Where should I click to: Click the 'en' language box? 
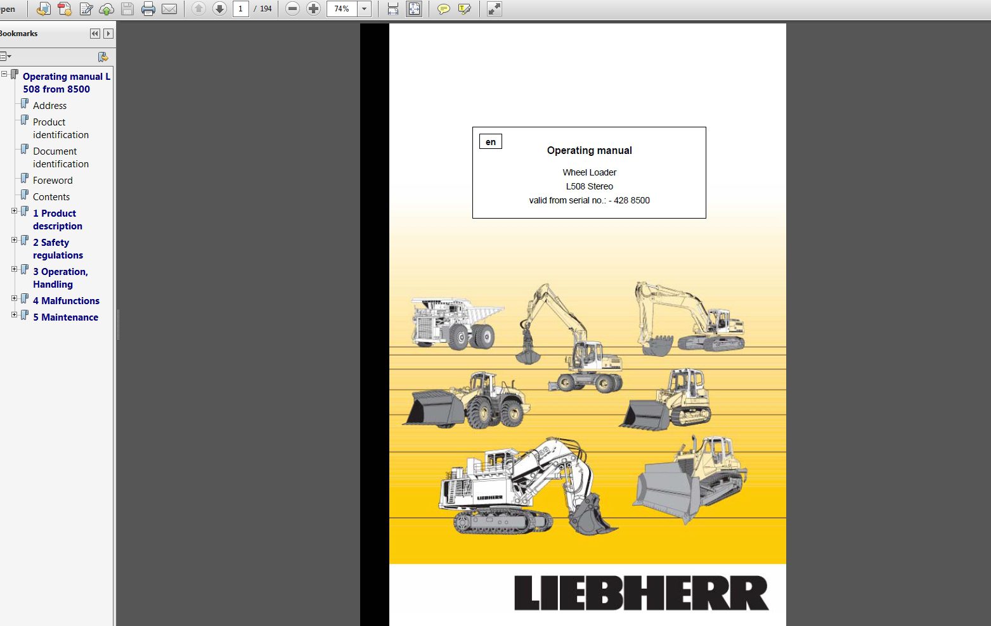click(491, 141)
